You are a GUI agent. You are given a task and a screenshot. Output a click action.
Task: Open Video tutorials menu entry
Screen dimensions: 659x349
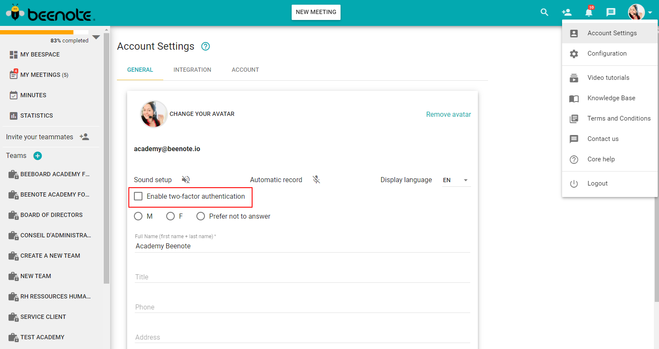(610, 78)
